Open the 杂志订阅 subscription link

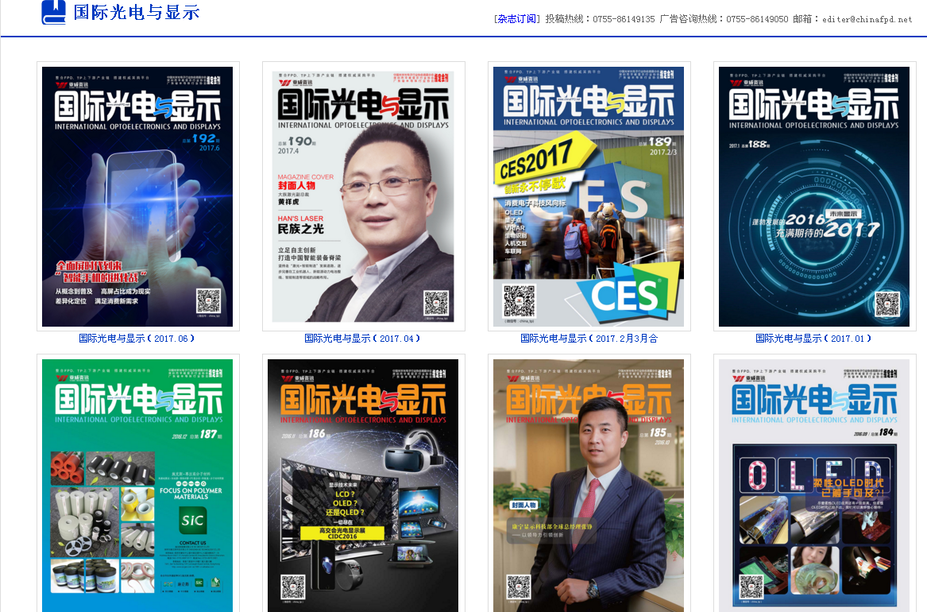517,19
